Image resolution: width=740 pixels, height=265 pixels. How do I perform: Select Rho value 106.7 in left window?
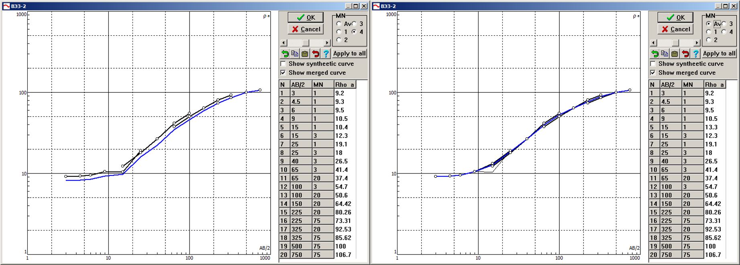pos(345,255)
